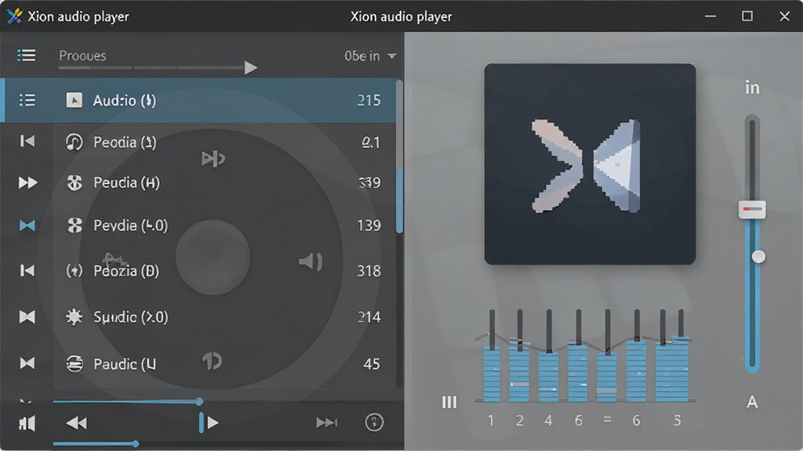Viewport: 803px width, 451px height.
Task: Click the seek progress slider handle
Action: (199, 402)
